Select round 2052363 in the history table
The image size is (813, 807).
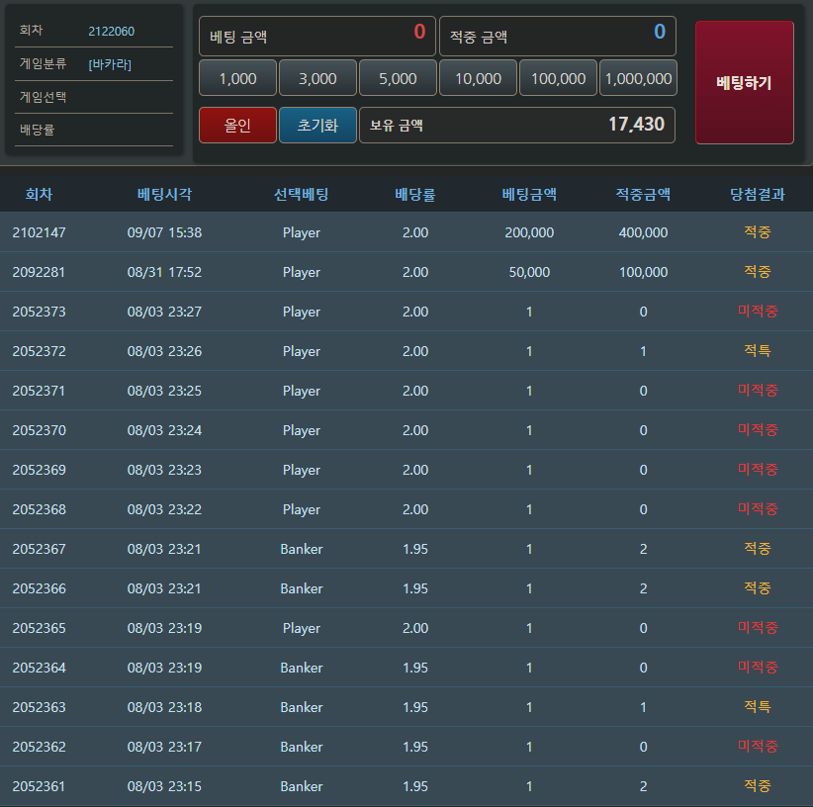(x=39, y=707)
